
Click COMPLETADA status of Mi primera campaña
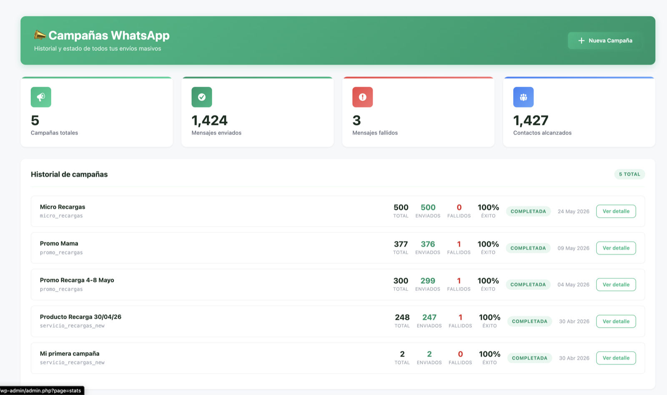coord(530,358)
